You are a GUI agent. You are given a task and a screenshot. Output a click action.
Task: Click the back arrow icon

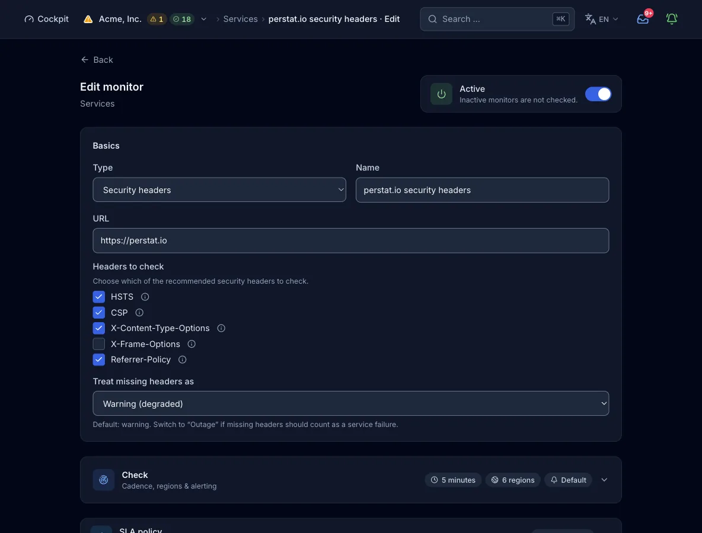pyautogui.click(x=85, y=59)
